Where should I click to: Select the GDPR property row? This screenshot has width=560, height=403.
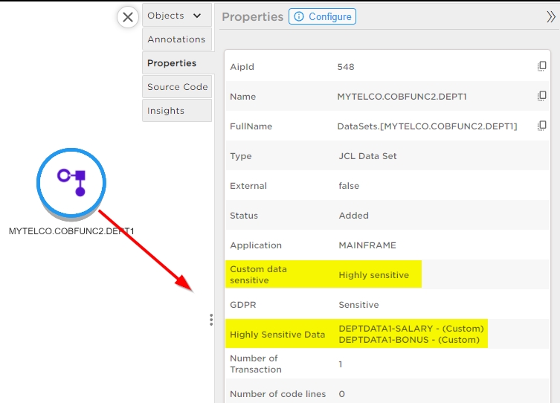click(x=358, y=305)
